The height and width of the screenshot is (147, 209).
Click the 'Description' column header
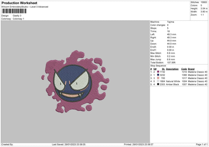(172, 69)
